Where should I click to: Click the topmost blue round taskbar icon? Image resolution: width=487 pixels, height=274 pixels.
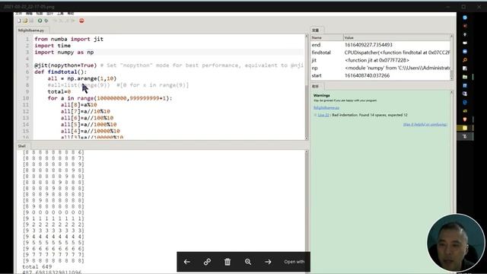point(465,18)
